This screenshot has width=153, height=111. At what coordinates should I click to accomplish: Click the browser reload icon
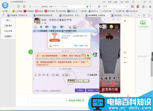click(x=19, y=6)
